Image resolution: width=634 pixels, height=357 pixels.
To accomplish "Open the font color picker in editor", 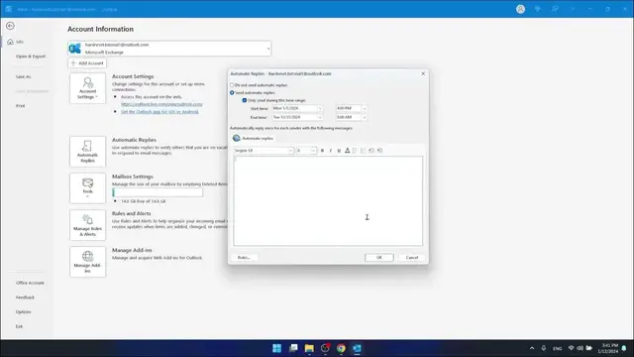I will click(x=347, y=151).
